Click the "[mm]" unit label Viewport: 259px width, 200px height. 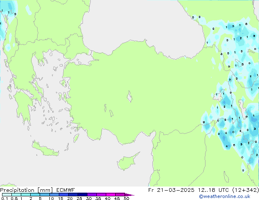(x=45, y=190)
